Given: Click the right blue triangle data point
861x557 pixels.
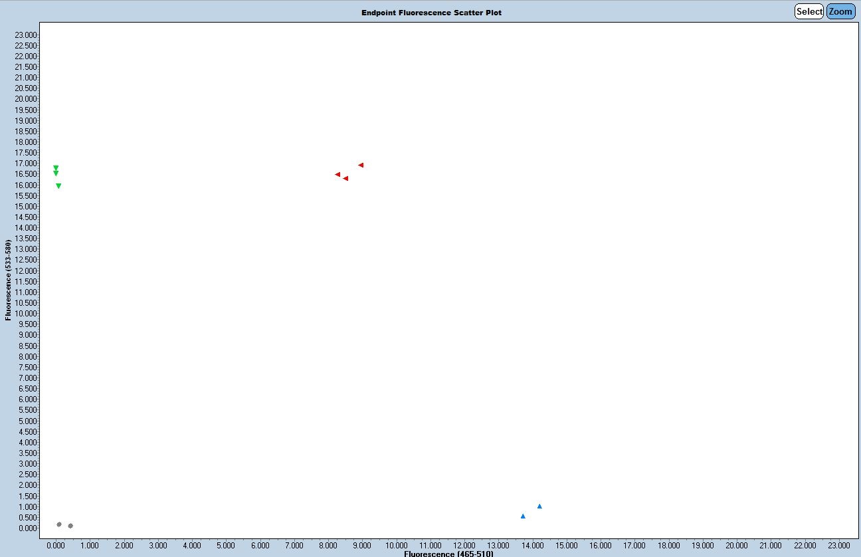Looking at the screenshot, I should pos(539,506).
